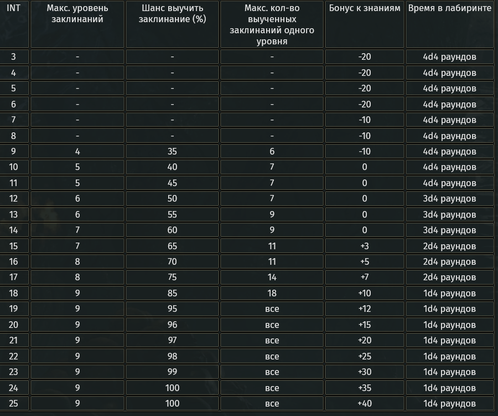This screenshot has width=498, height=416.
Task: Click max spells cell '18'
Action: point(272,293)
